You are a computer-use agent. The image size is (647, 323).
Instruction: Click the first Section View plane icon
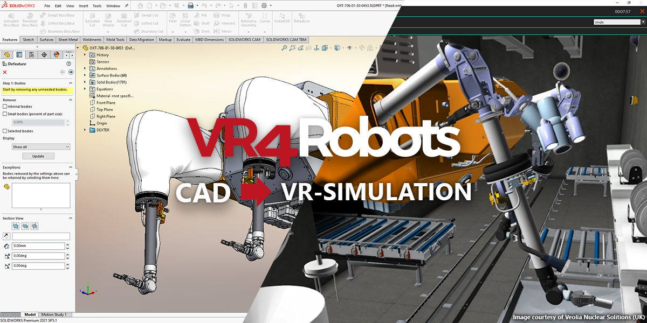[x=16, y=226]
